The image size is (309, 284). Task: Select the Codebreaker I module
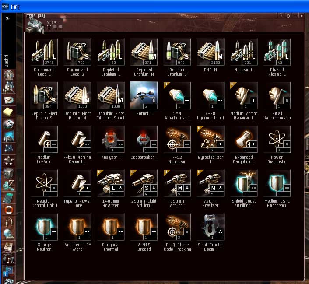pos(144,139)
